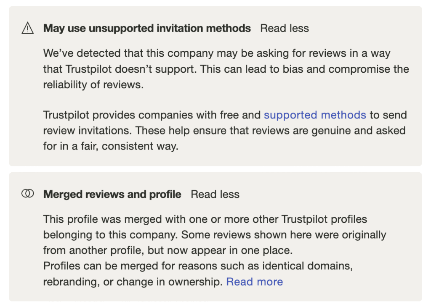
Task: Select the Merged reviews and profile title
Action: (x=112, y=194)
